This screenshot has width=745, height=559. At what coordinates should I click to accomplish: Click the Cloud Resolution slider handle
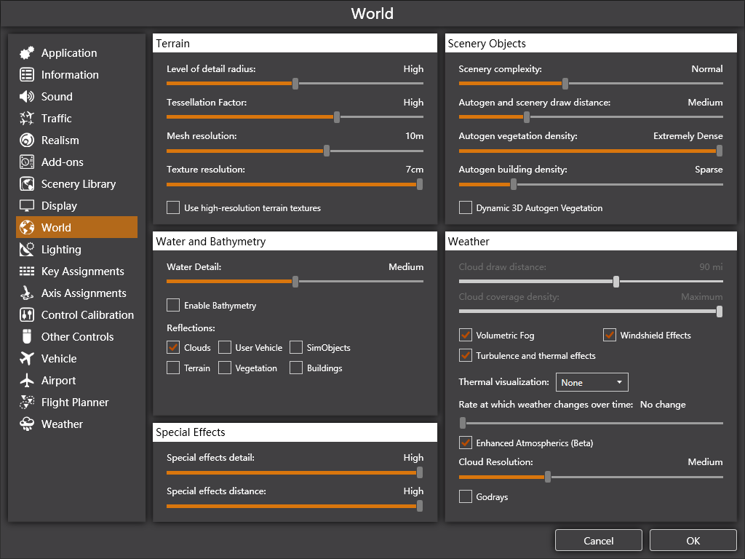click(548, 477)
